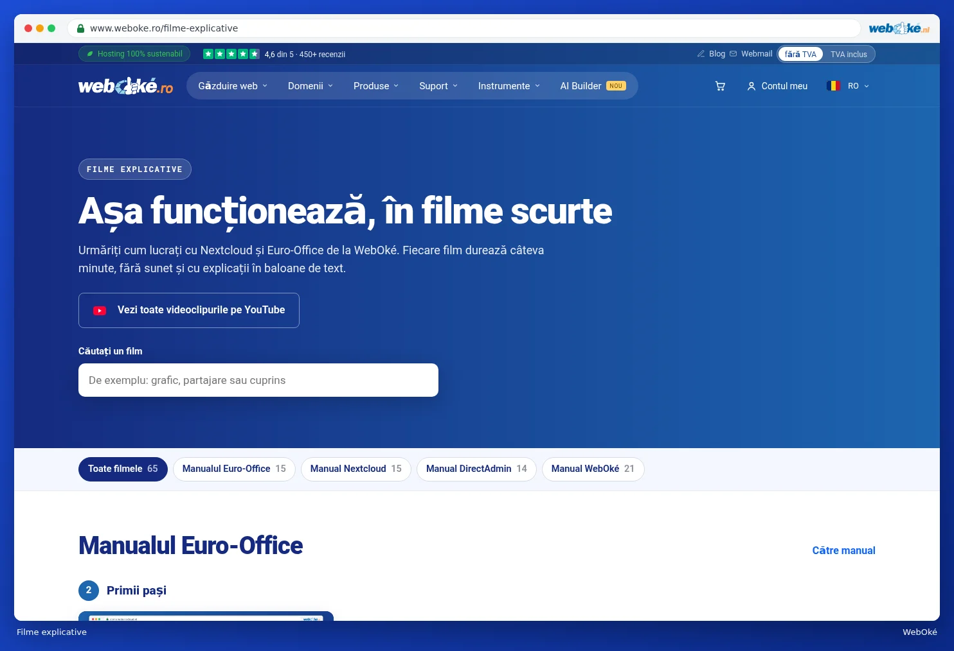
Task: Open the Produse dropdown menu
Action: pyautogui.click(x=376, y=86)
